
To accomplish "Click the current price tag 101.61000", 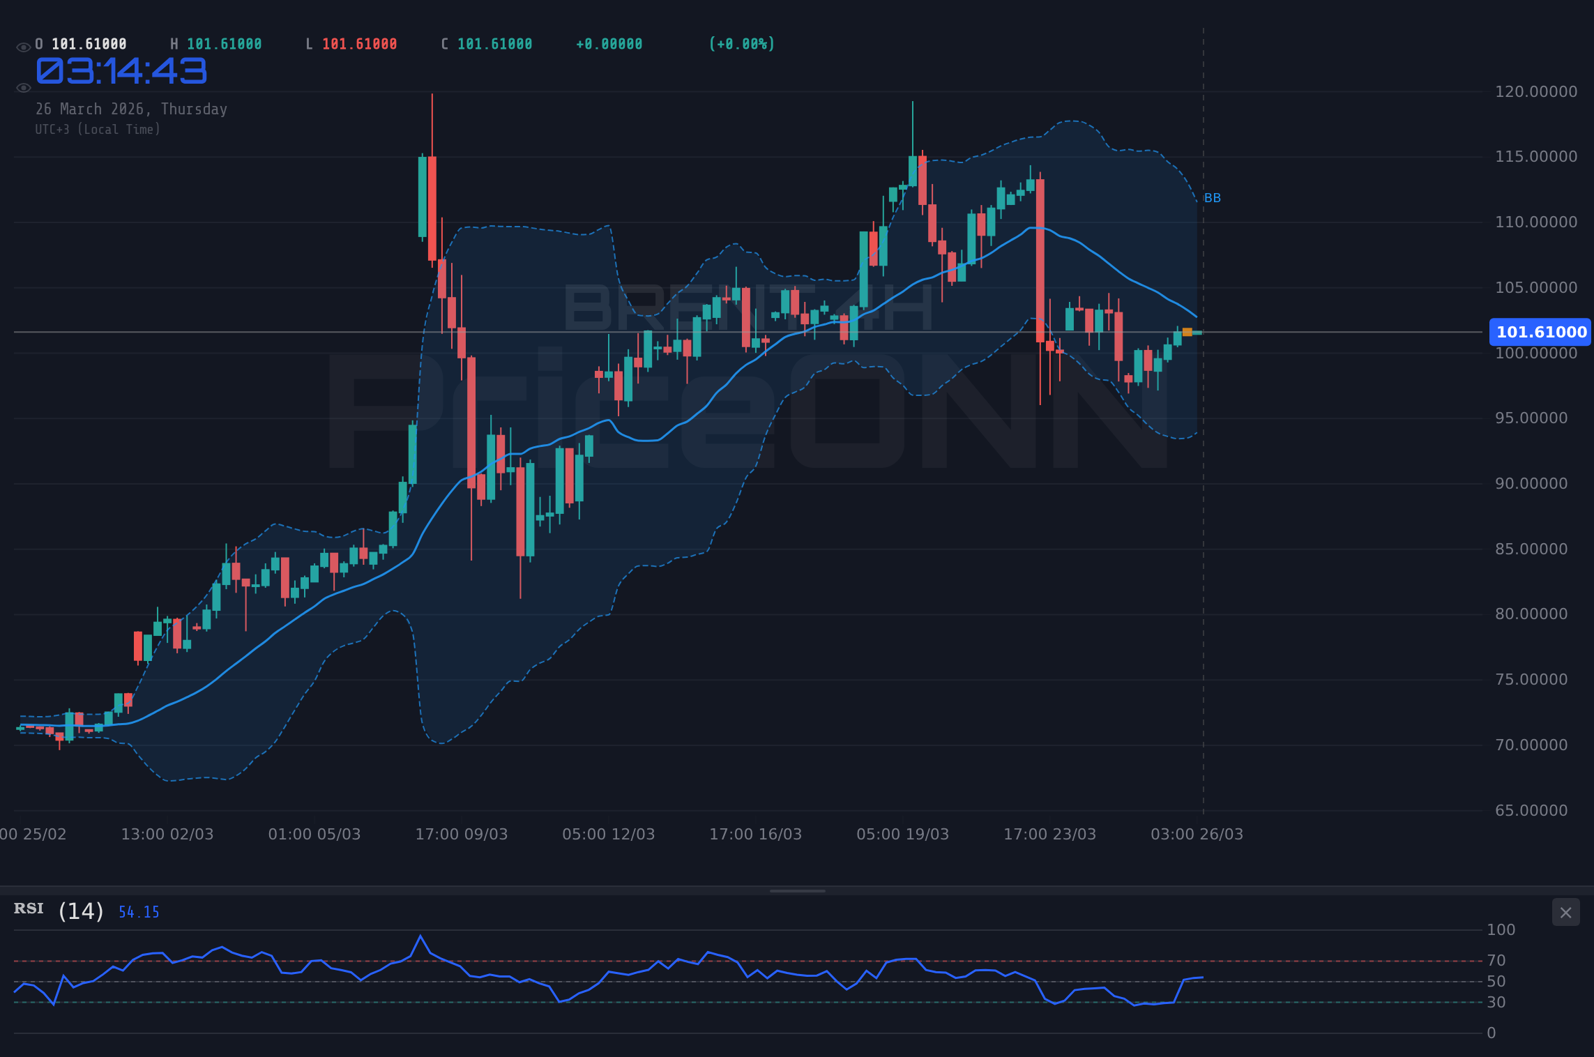I will (1540, 332).
